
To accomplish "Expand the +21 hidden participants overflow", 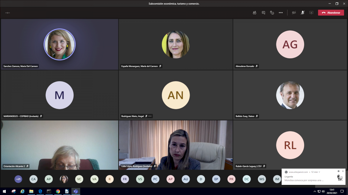I will click(x=18, y=179).
